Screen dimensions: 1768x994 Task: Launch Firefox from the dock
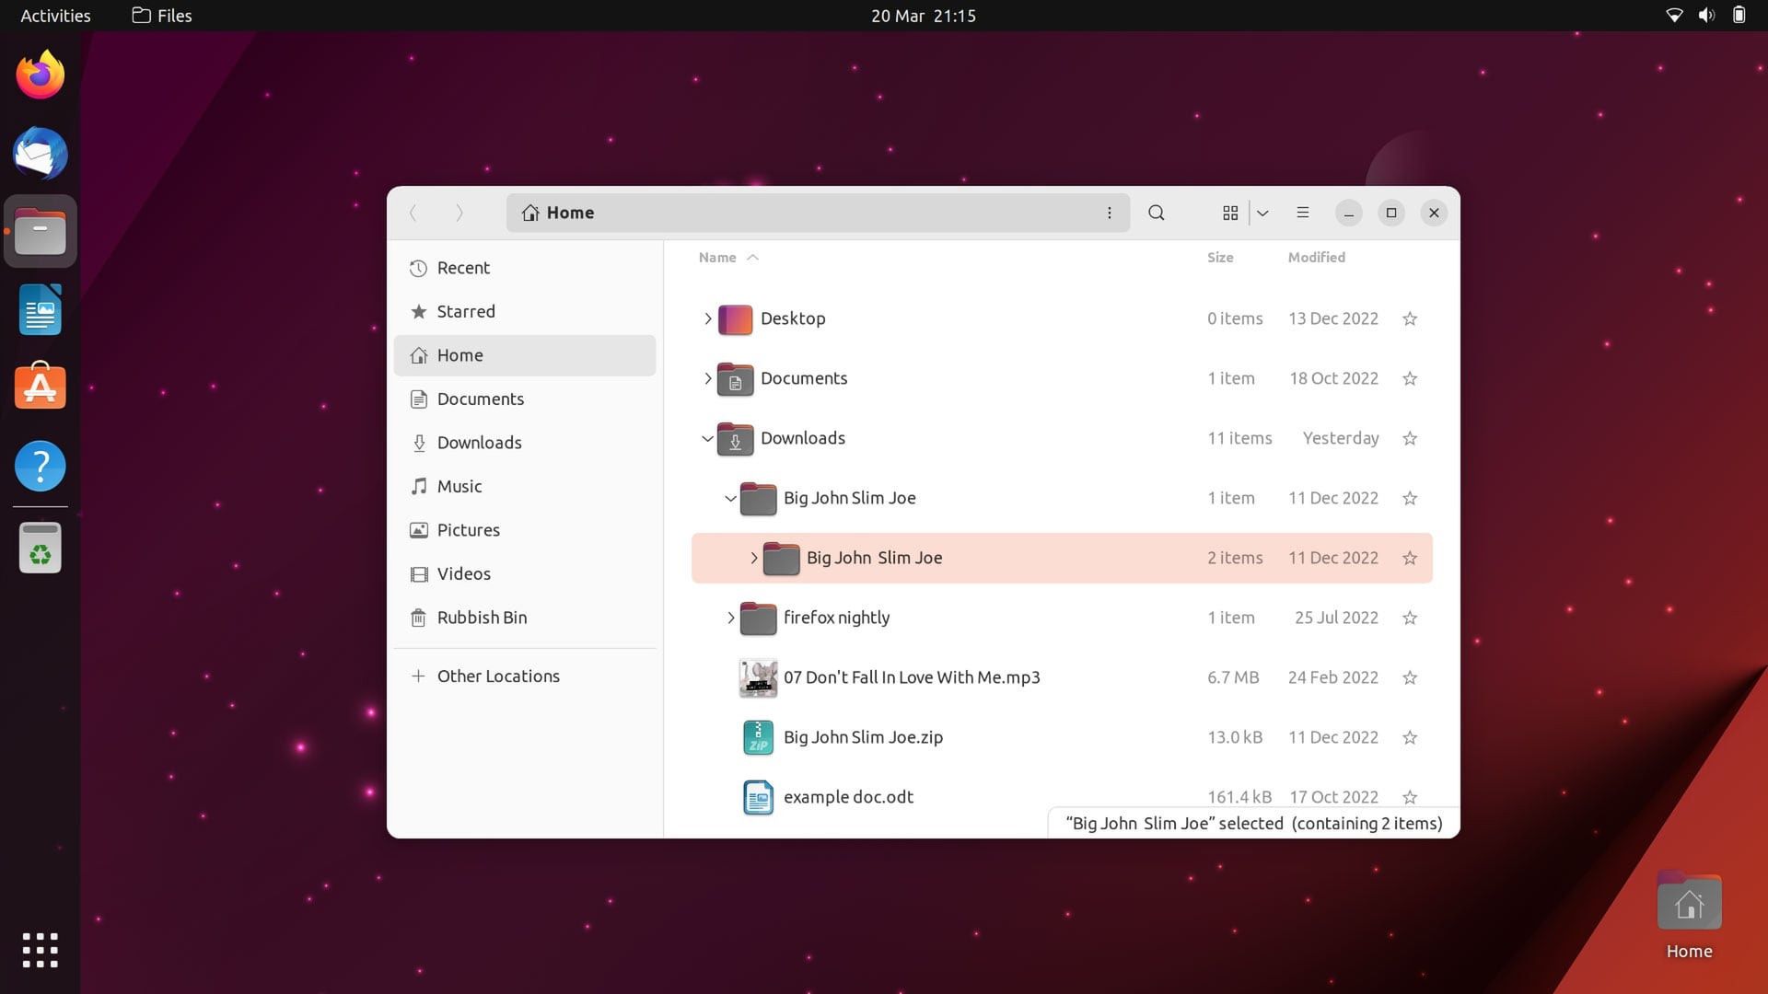[40, 74]
